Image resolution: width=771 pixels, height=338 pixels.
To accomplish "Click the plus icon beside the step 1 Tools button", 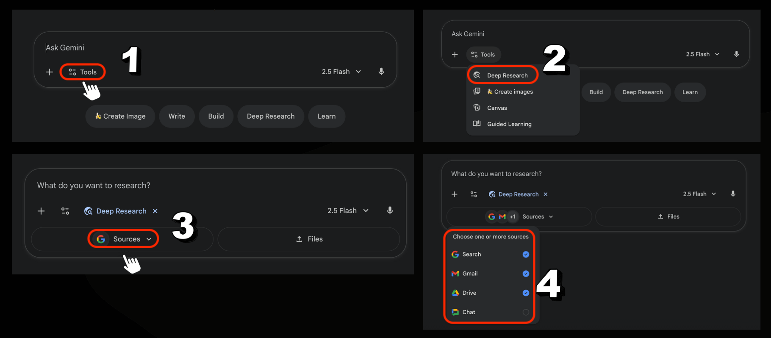I will [50, 72].
